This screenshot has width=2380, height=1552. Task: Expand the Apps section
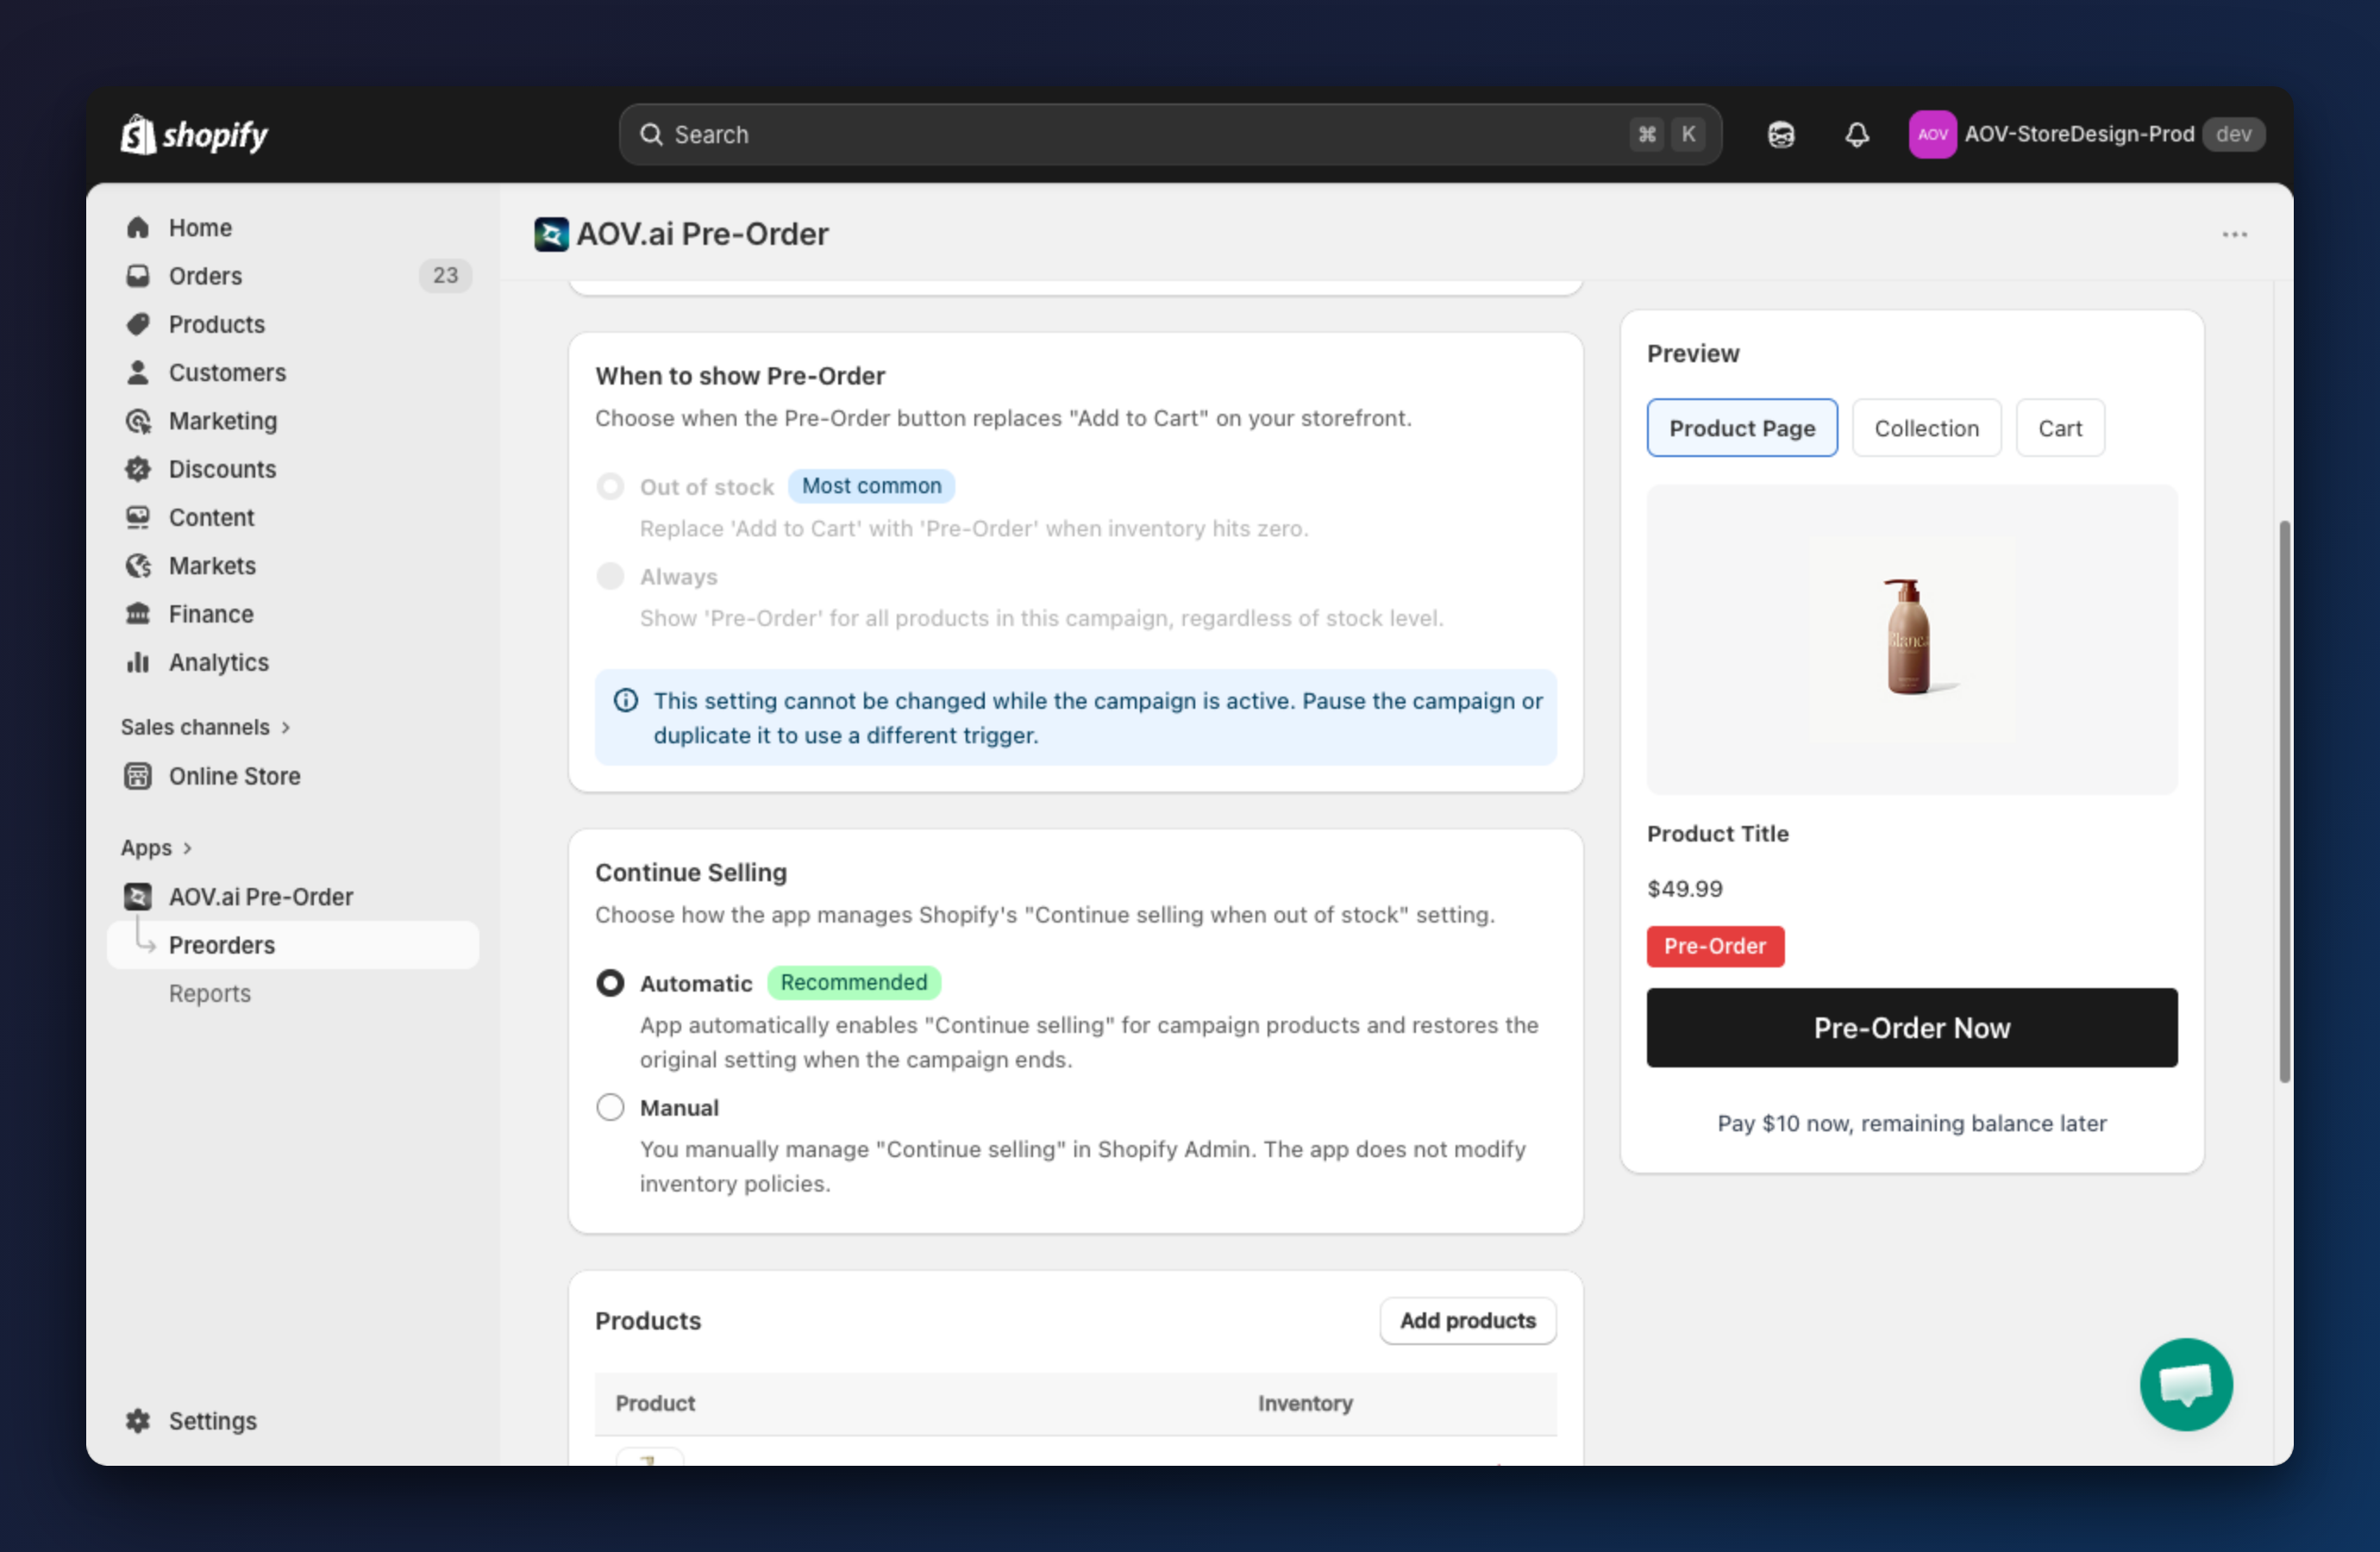[x=157, y=848]
